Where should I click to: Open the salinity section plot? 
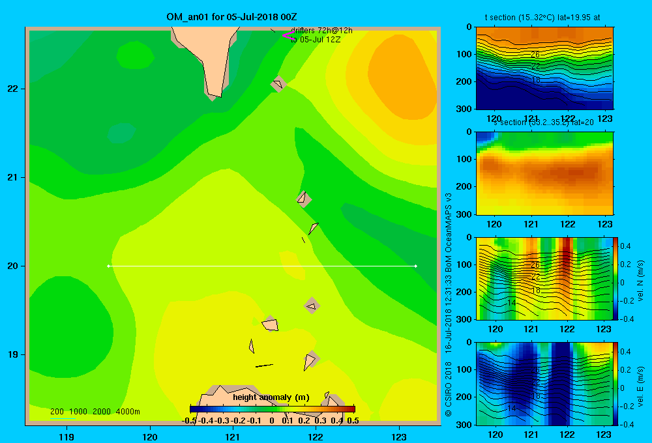point(544,173)
